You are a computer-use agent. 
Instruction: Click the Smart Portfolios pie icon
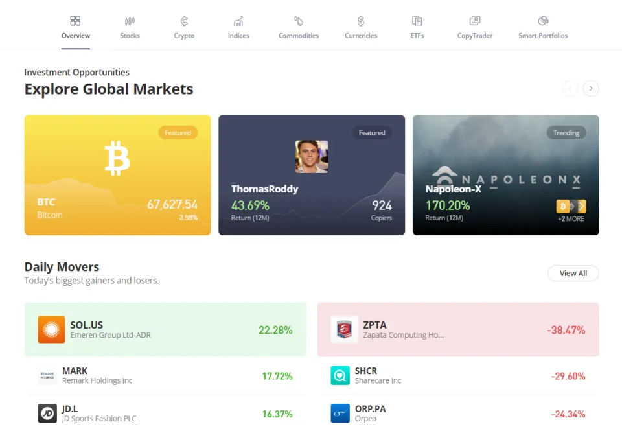coord(543,21)
